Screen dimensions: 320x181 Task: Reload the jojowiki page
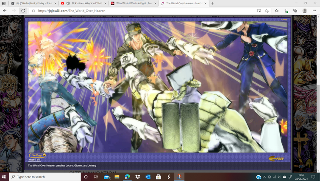tap(23, 11)
